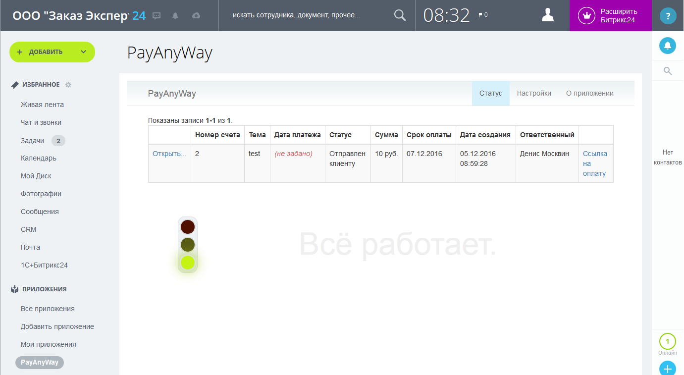
Task: Open Мой Диск in sidebar
Action: coord(36,176)
